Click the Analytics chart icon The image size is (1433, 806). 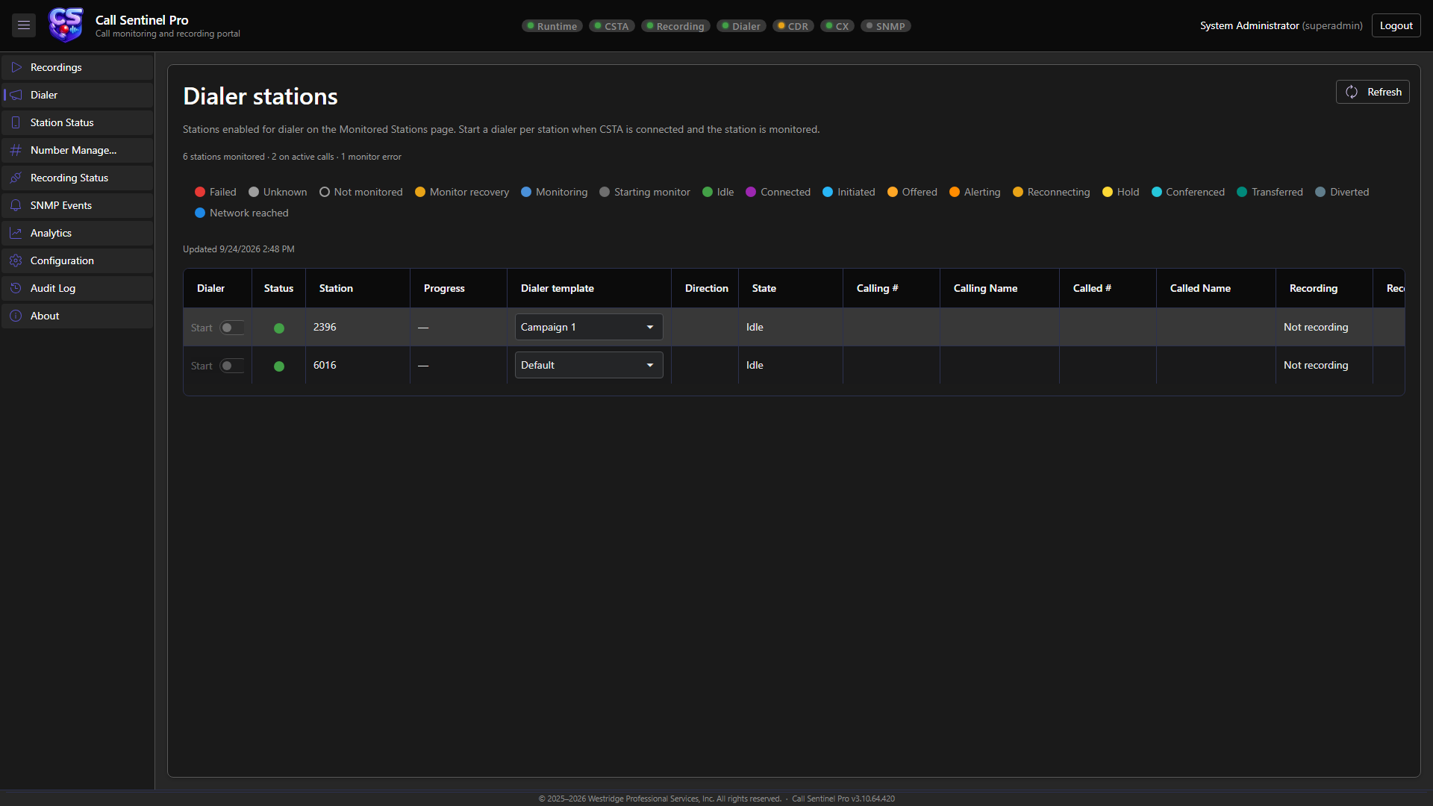[16, 233]
